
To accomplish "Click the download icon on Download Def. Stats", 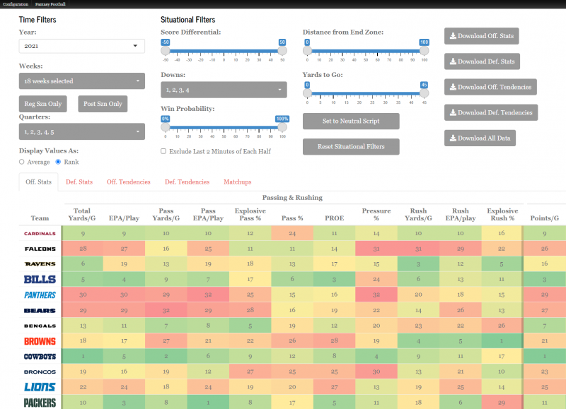I will [453, 61].
